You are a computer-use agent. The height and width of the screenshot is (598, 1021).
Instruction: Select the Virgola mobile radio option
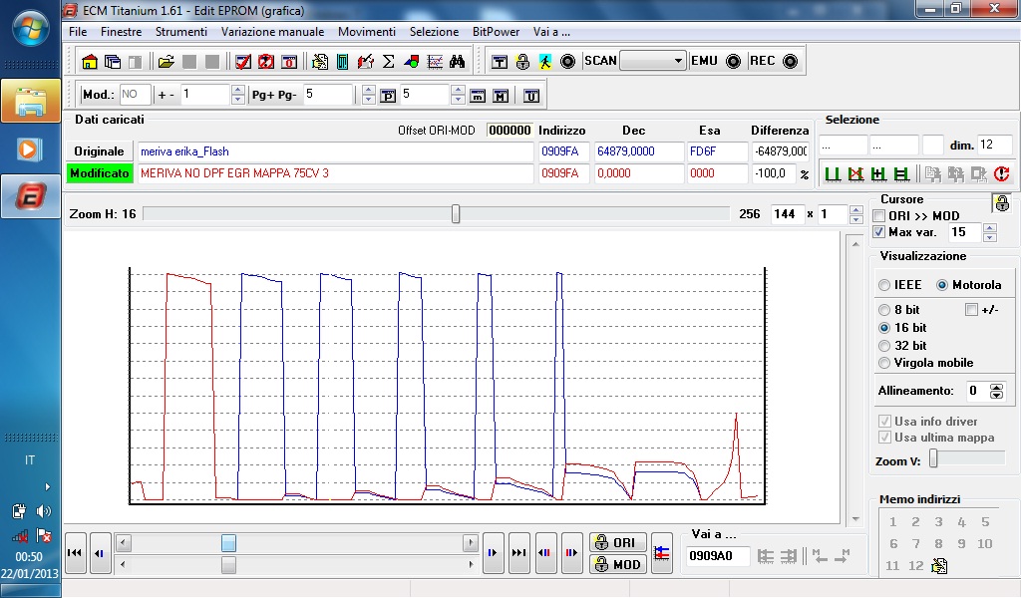[x=884, y=363]
